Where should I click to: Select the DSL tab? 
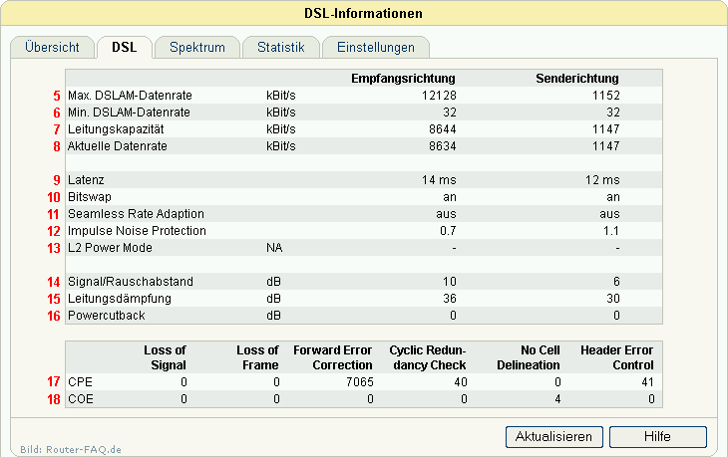click(125, 47)
